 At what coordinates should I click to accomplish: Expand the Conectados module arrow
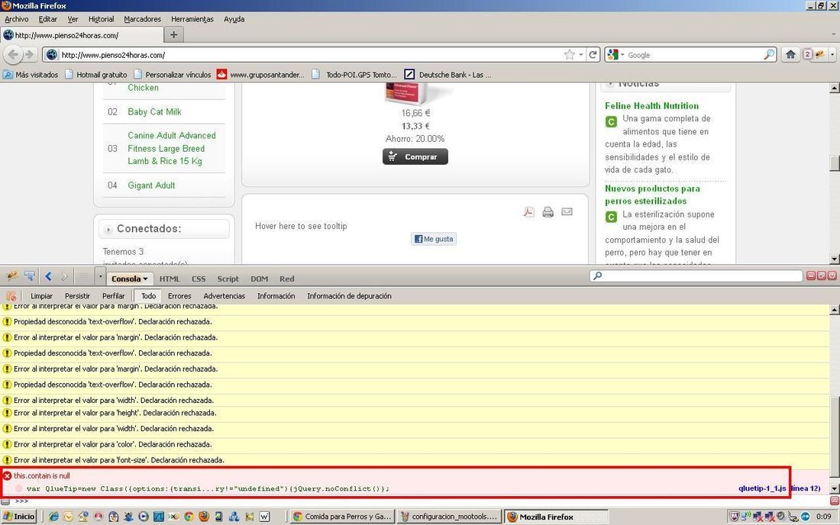(108, 229)
